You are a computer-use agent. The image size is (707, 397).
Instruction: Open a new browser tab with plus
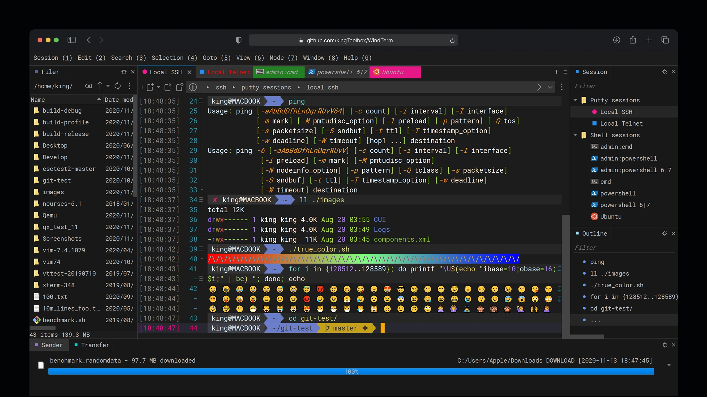pos(649,40)
